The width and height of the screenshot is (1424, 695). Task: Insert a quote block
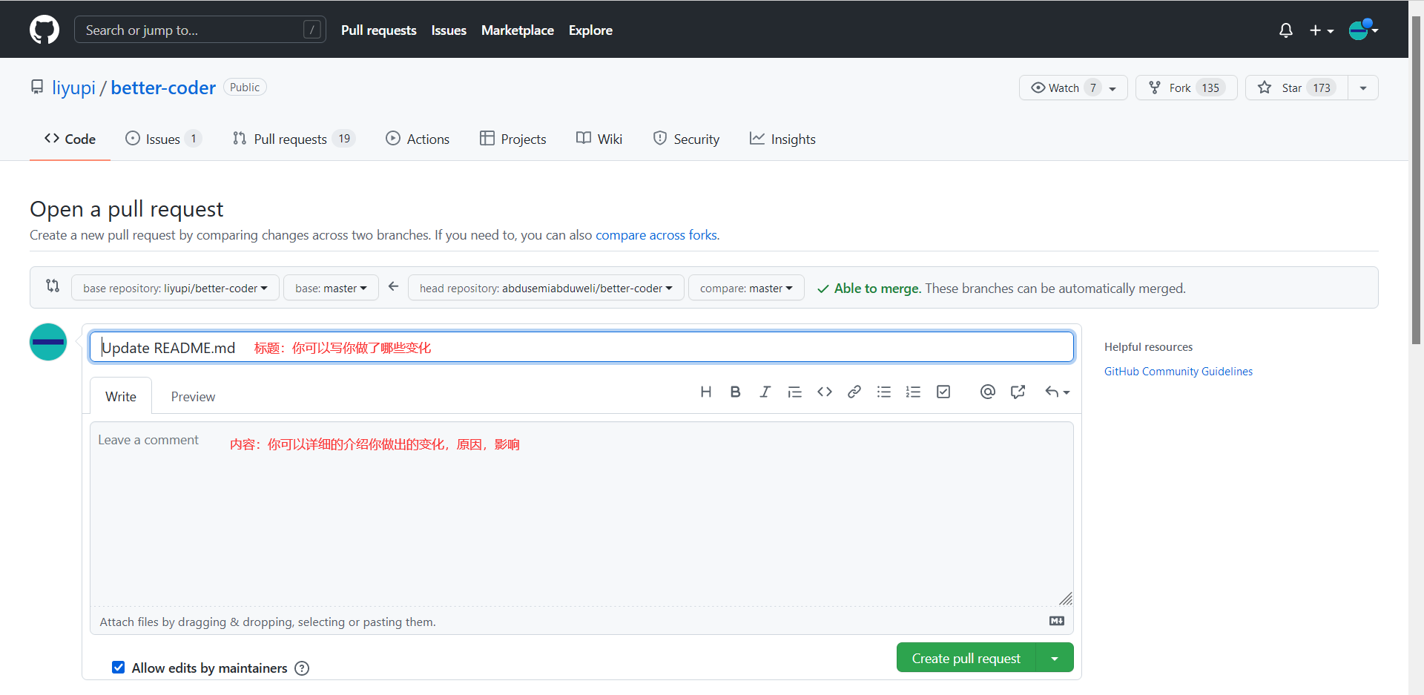coord(794,392)
